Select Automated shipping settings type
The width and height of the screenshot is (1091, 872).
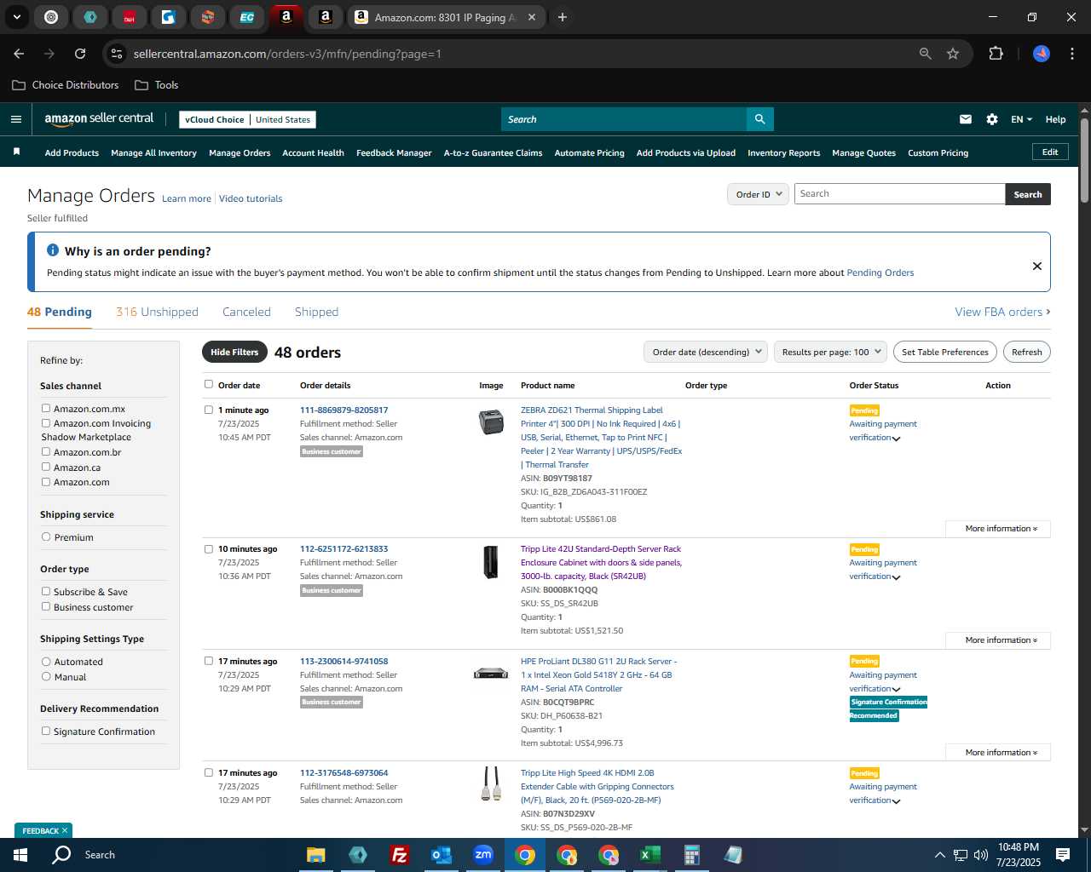click(x=46, y=661)
